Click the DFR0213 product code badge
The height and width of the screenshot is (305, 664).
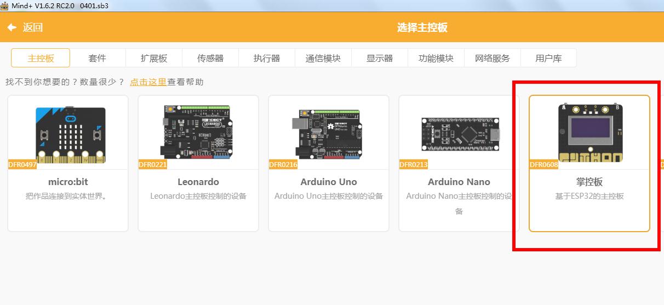click(414, 164)
